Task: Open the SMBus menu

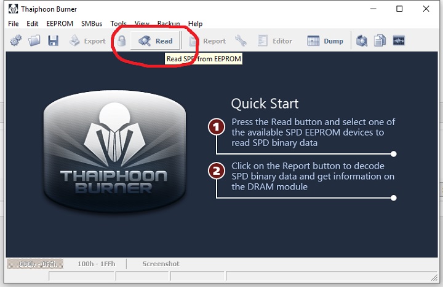Action: (x=92, y=24)
